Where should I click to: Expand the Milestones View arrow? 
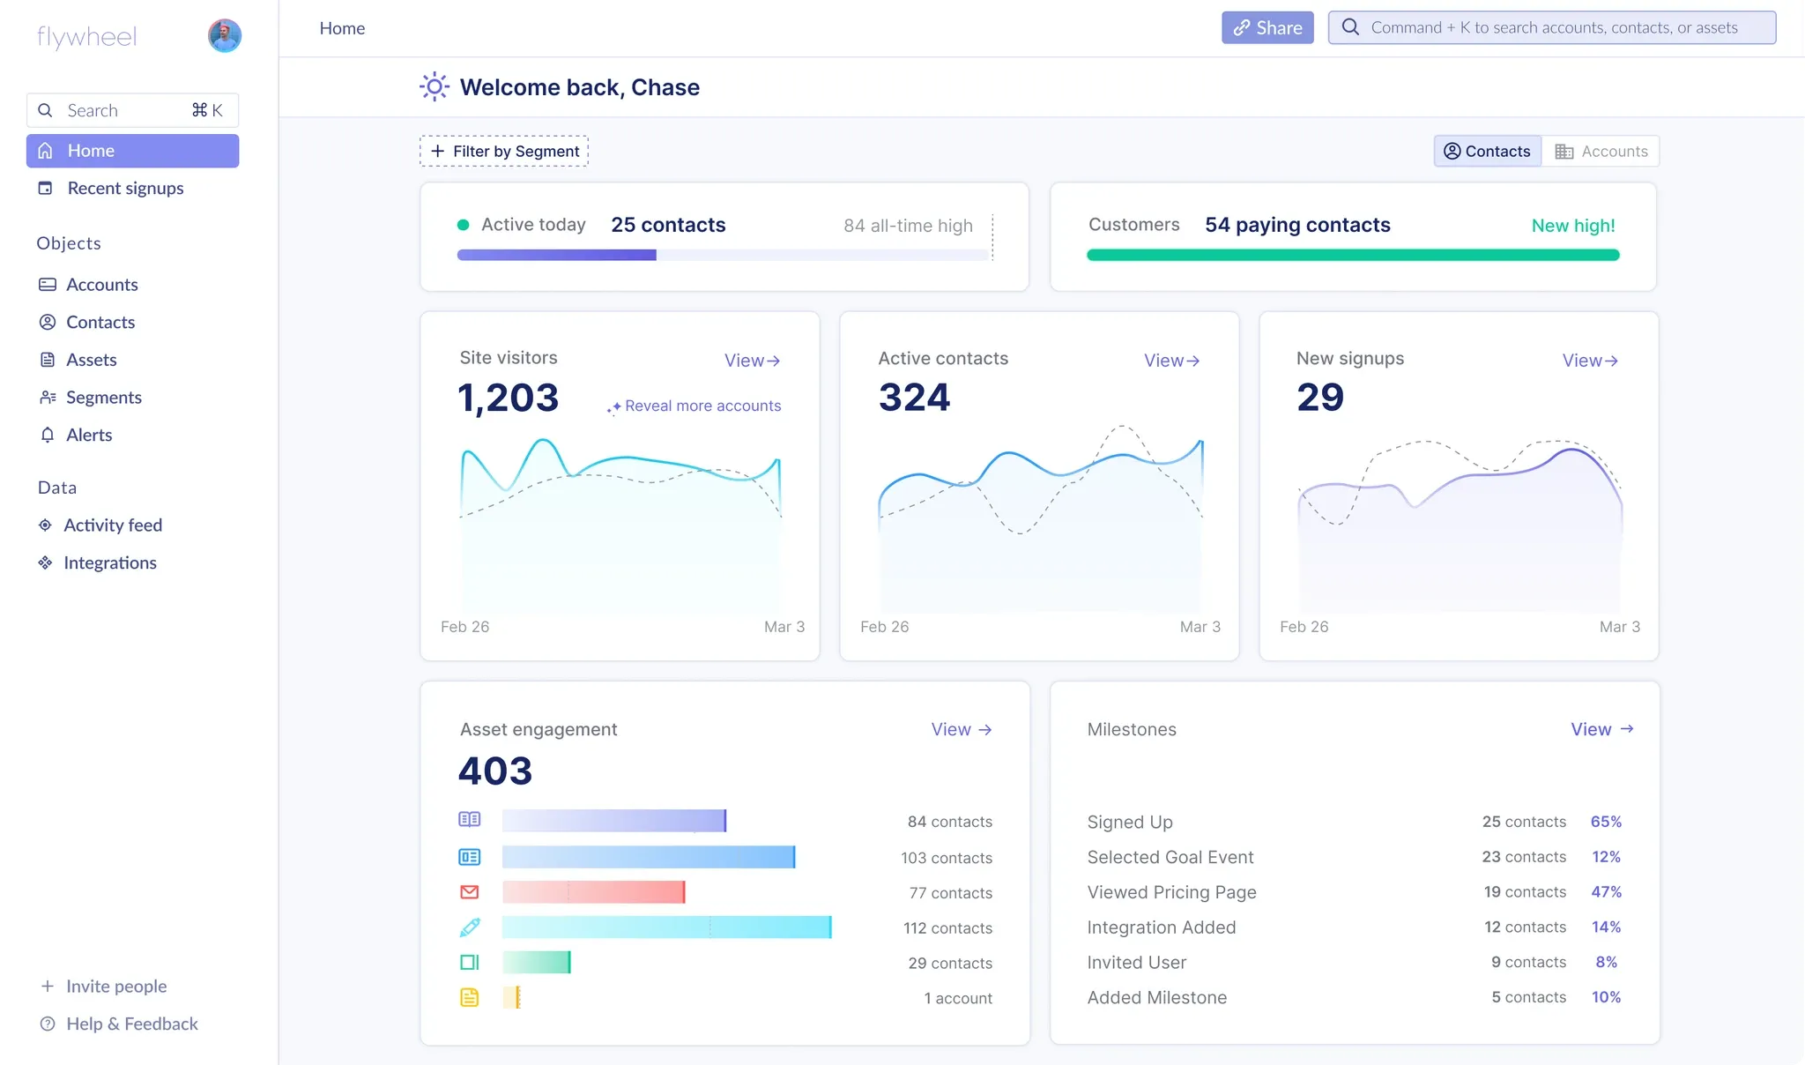(1628, 729)
